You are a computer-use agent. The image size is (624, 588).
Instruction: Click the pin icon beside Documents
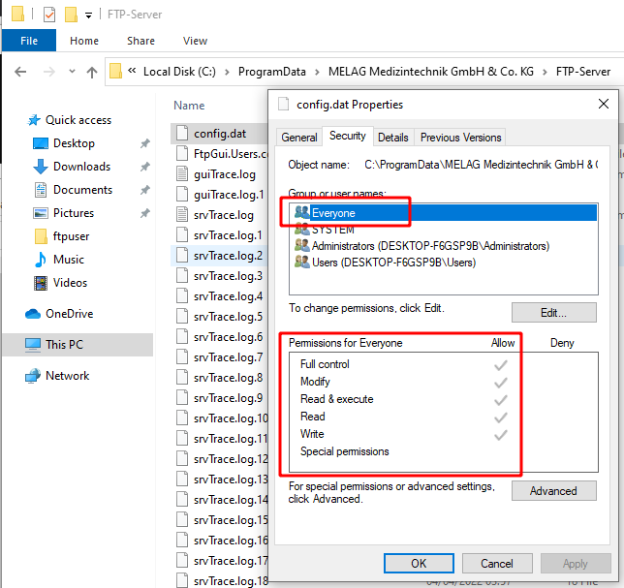pyautogui.click(x=145, y=190)
